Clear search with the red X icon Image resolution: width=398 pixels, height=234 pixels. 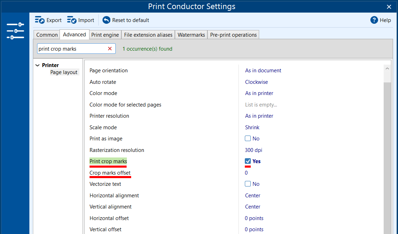pos(110,49)
